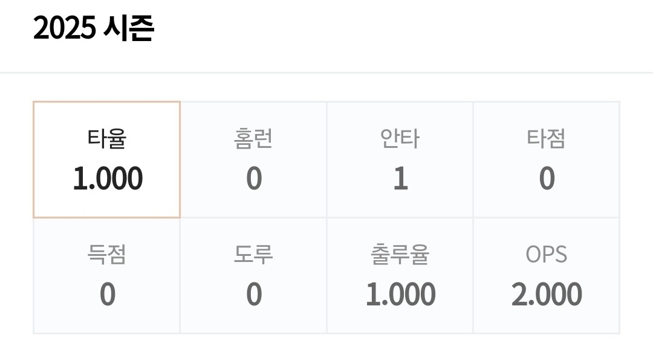Click the 타율 label text
Viewport: 653px width, 341px height.
click(107, 138)
